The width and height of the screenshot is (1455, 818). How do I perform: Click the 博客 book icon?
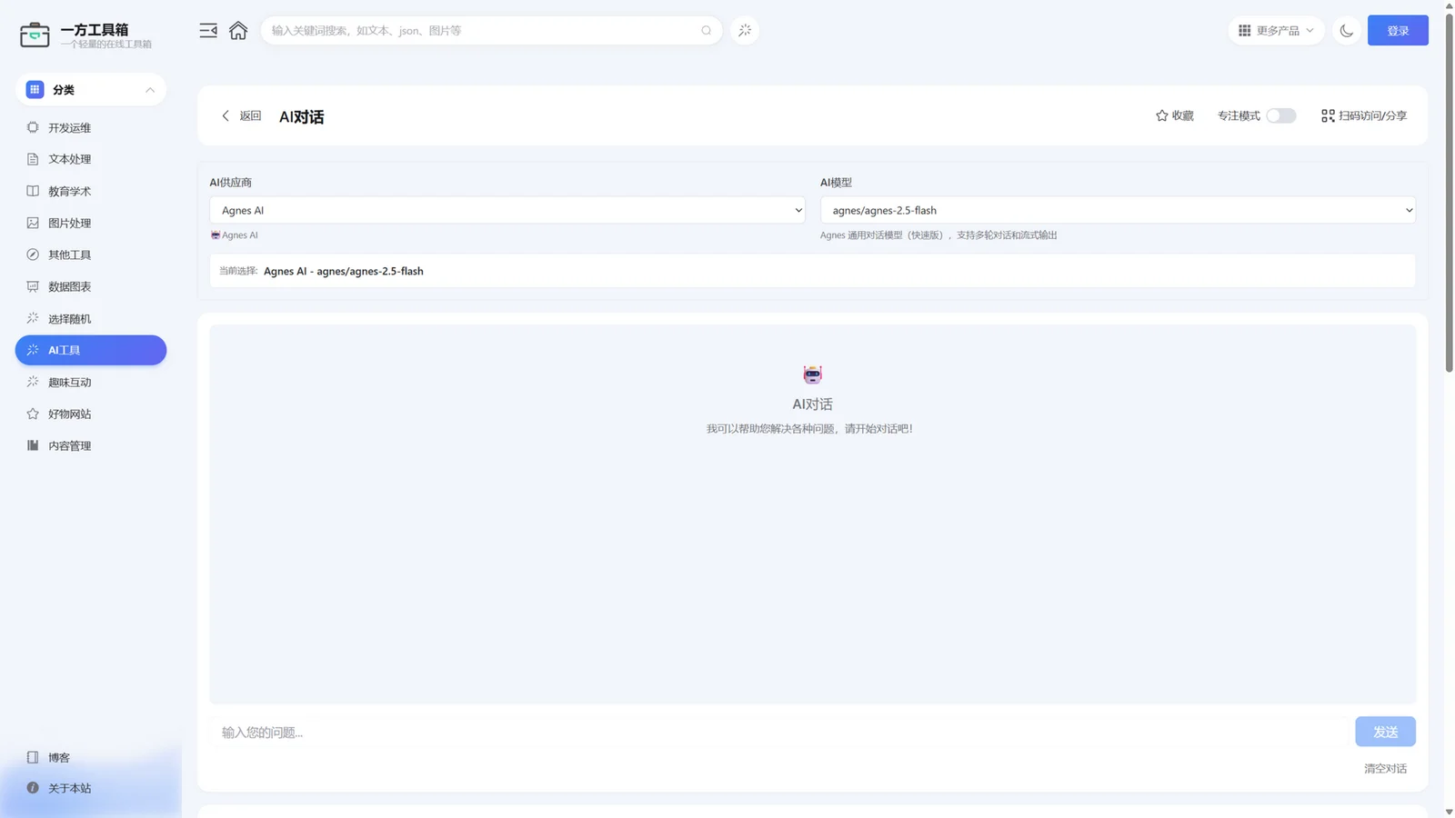33,757
